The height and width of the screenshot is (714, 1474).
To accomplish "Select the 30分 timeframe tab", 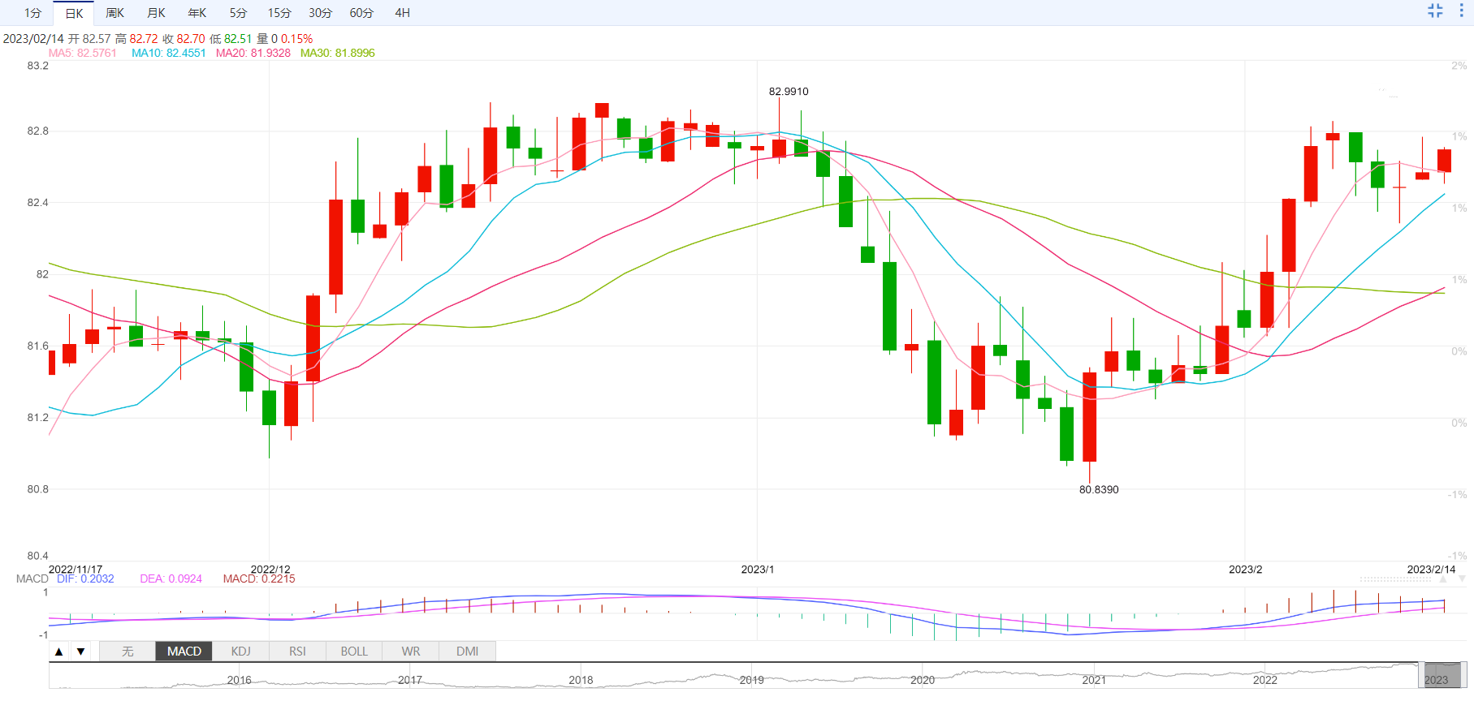I will pyautogui.click(x=321, y=13).
